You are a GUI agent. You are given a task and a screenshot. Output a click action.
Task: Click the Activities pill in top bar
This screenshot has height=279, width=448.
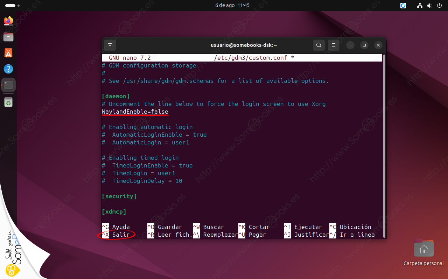tap(13, 6)
